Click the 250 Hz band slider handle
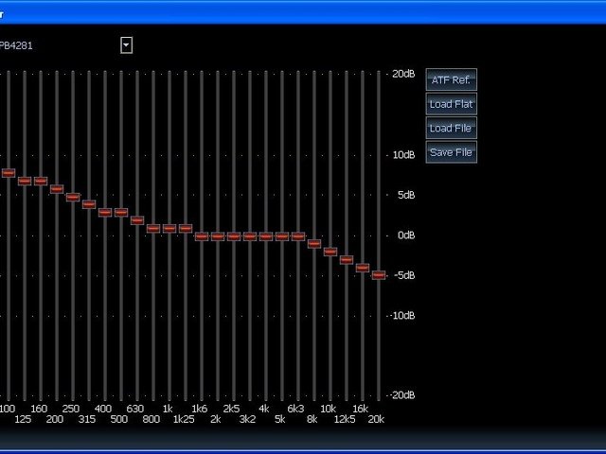Viewport: 606px width, 454px height. tap(73, 197)
